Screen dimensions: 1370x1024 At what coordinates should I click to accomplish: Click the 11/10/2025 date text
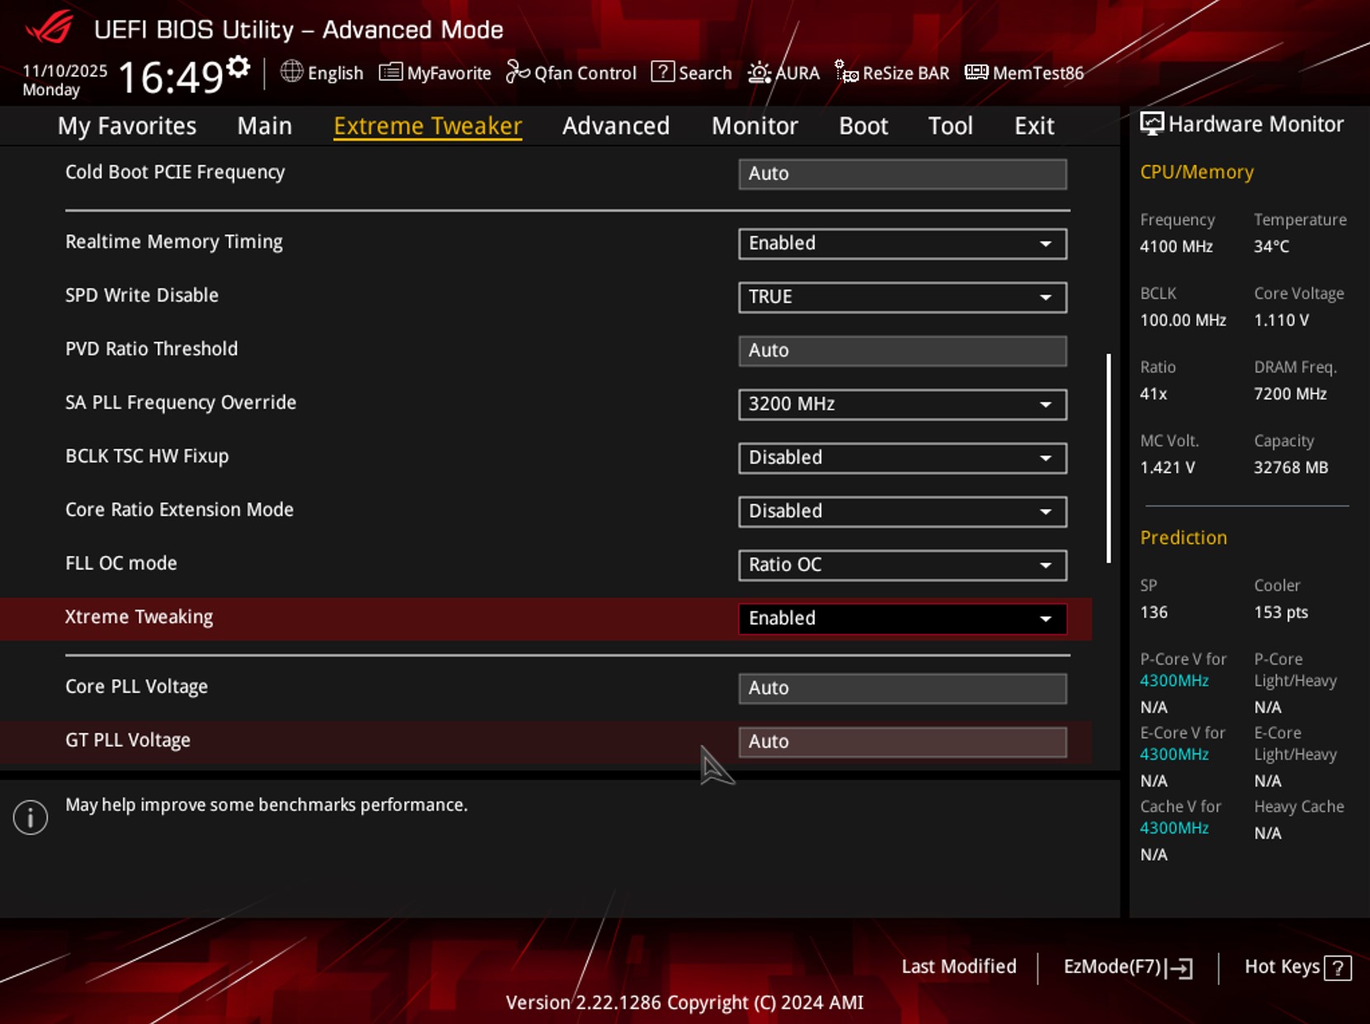point(64,71)
